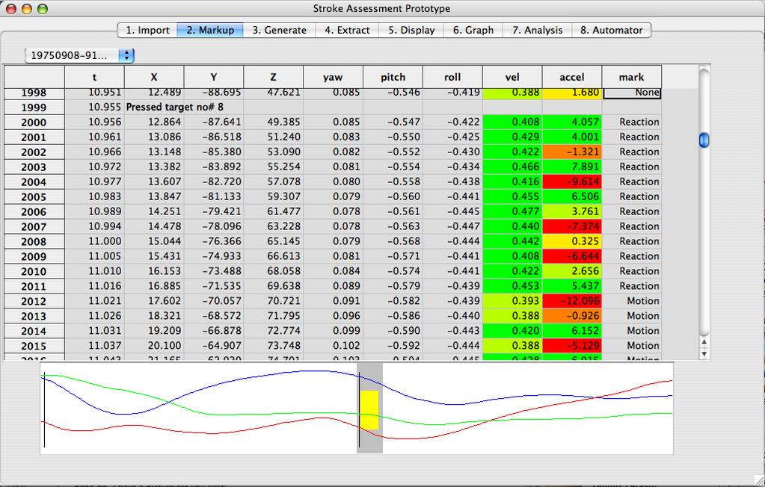Select row header 1999
Viewport: 765px width, 487px height.
coord(34,108)
